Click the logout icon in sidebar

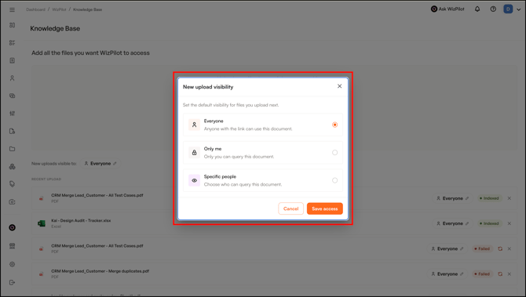pos(12,283)
